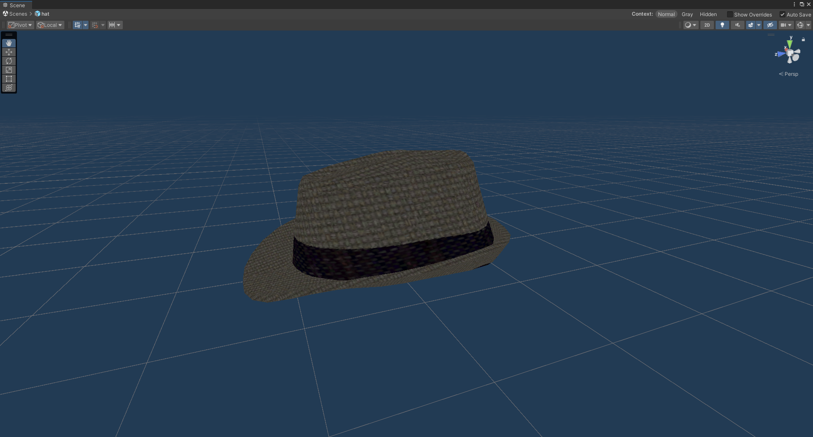Toggle scene visibility with the crossed-eye icon
The width and height of the screenshot is (813, 437).
click(770, 25)
